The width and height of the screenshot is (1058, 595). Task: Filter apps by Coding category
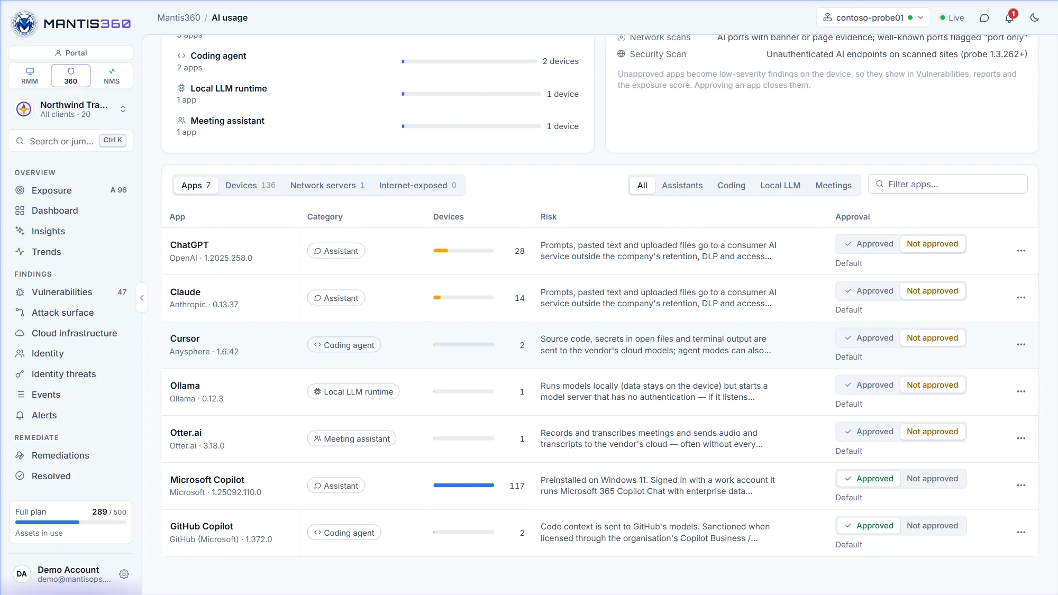point(731,186)
